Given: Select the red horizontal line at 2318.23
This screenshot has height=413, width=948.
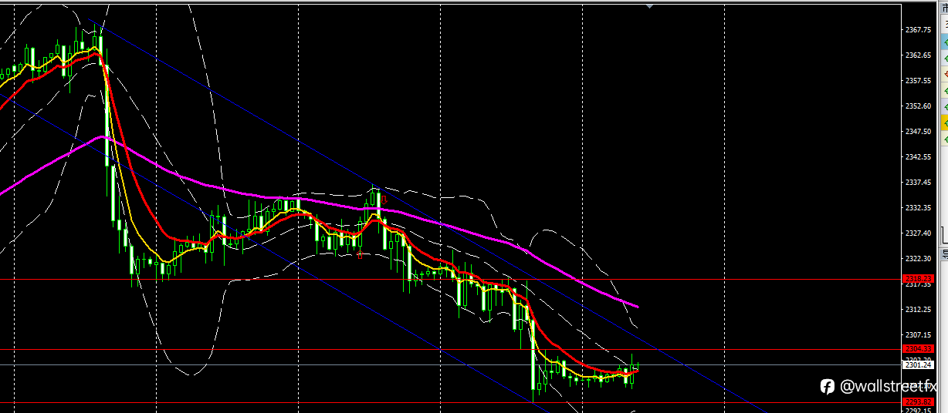Looking at the screenshot, I should pos(451,280).
